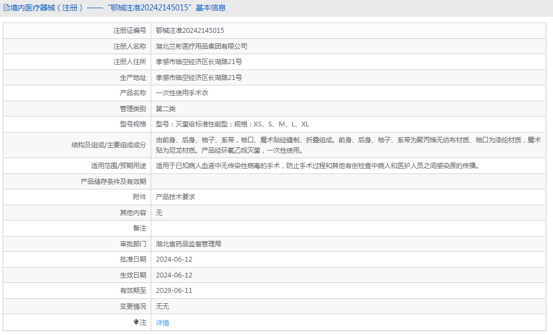Click the 注册人名称 label
The width and height of the screenshot is (553, 335).
click(129, 46)
